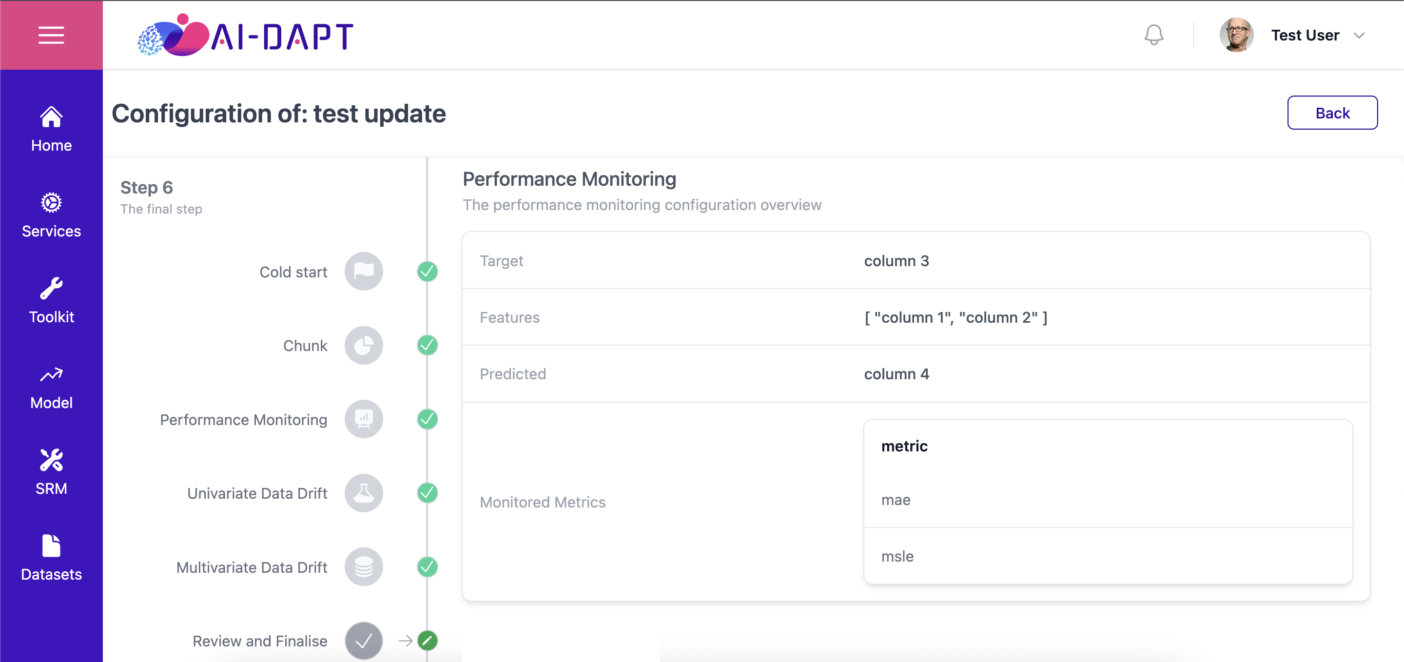Click the Back button
The image size is (1404, 662).
[x=1332, y=113]
